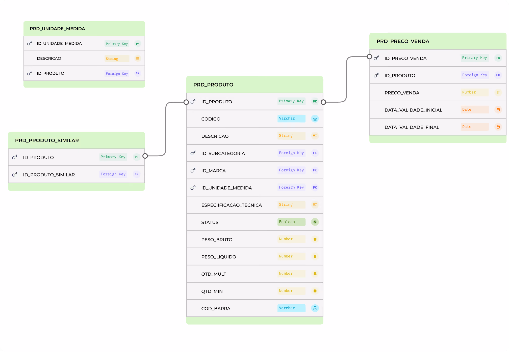Image resolution: width=509 pixels, height=352 pixels.
Task: Click the key icon beside ID_SUBCATEGORIA
Action: 193,153
